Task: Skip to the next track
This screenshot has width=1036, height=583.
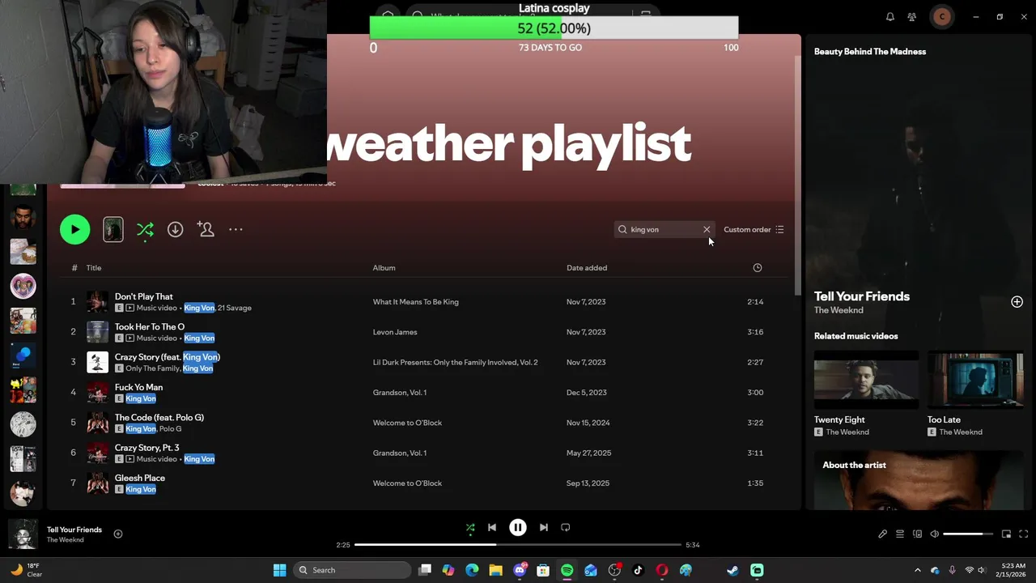Action: pos(544,528)
